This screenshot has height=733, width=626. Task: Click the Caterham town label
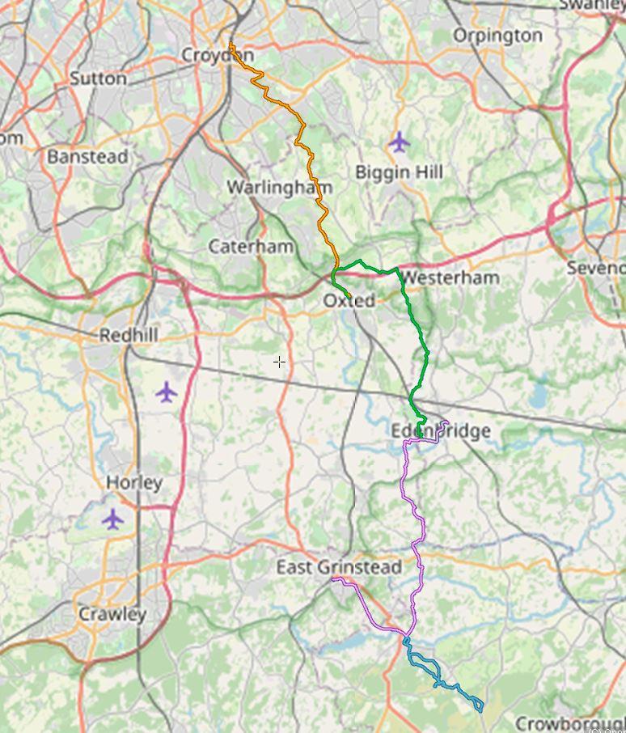(x=251, y=247)
